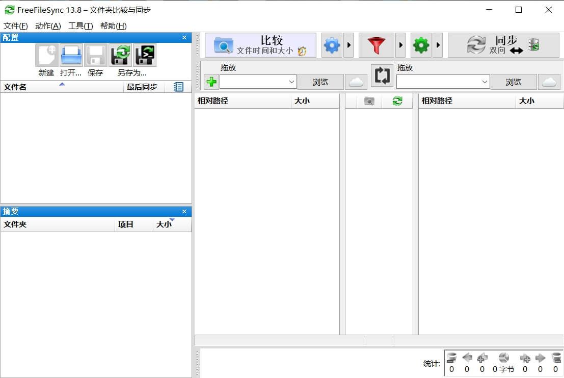Open sync settings green gear icon

tap(421, 45)
